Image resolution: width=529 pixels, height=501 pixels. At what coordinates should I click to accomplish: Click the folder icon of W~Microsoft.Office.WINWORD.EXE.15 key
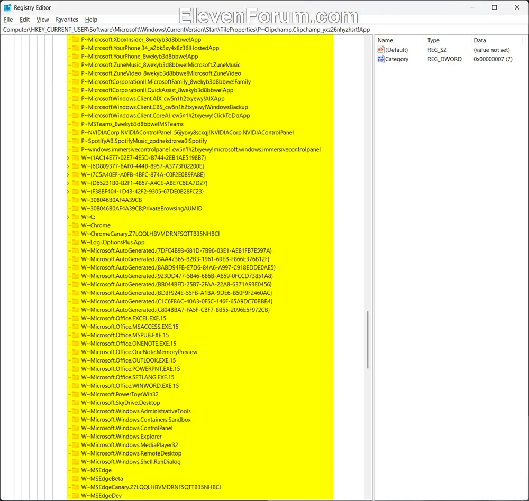point(75,386)
